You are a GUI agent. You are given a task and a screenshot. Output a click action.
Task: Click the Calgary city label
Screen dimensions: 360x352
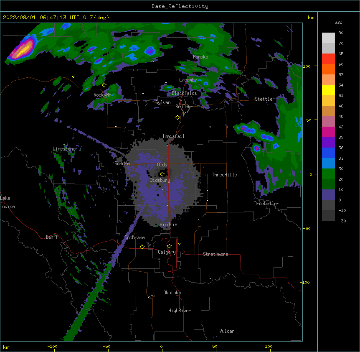point(167,252)
